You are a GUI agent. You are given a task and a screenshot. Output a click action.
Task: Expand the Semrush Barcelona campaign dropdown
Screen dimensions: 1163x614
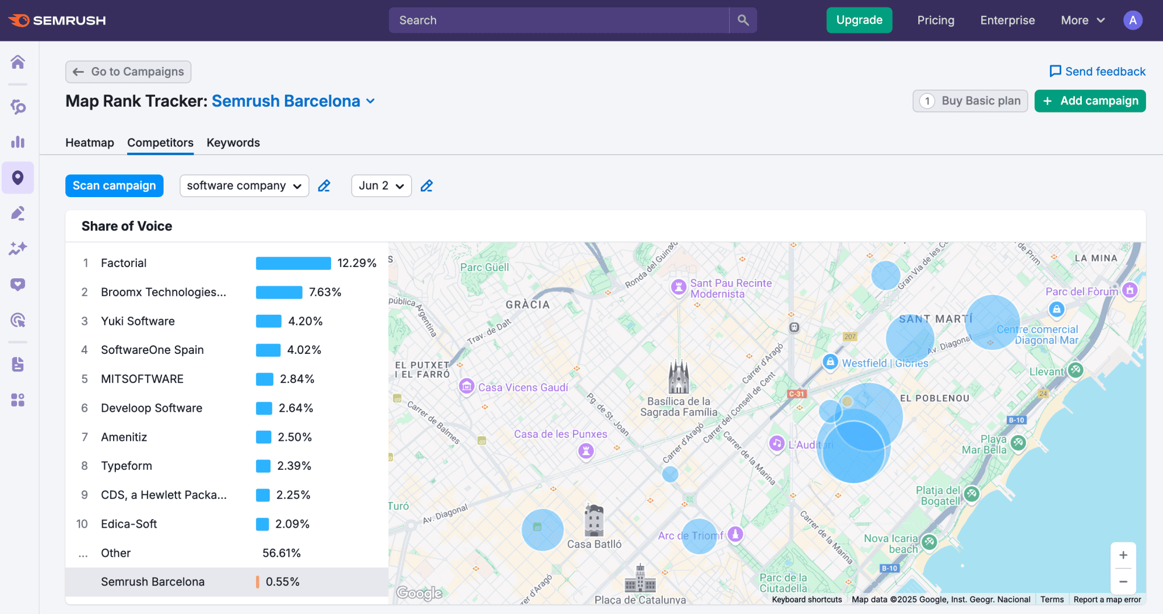click(370, 101)
